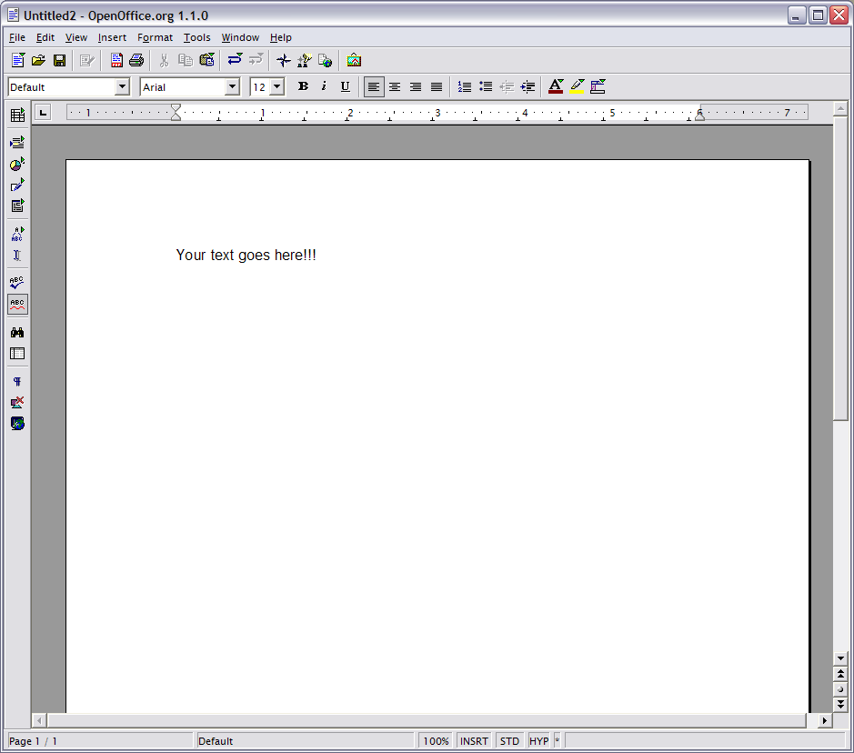Open the Help menu
The height and width of the screenshot is (753, 854).
tap(280, 37)
